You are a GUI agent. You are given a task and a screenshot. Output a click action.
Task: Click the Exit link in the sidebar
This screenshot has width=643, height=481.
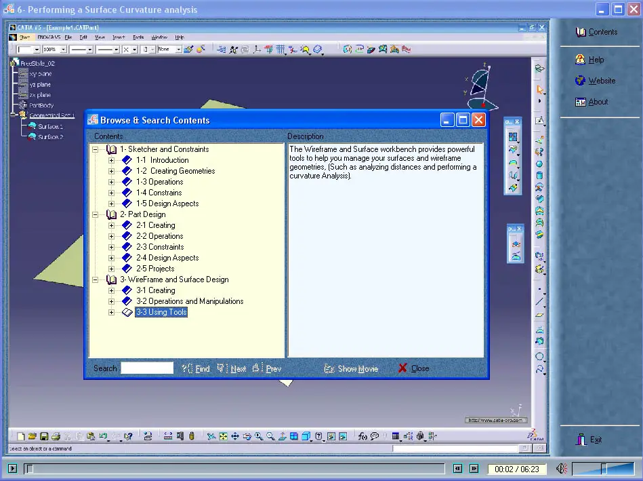[589, 440]
